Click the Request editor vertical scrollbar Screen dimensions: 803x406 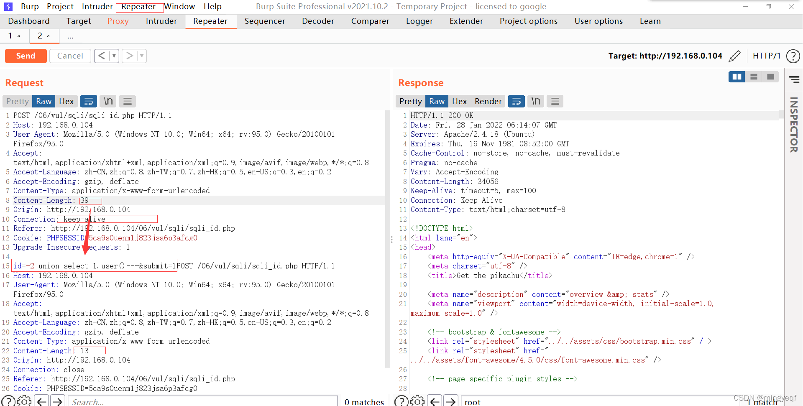[387, 238]
